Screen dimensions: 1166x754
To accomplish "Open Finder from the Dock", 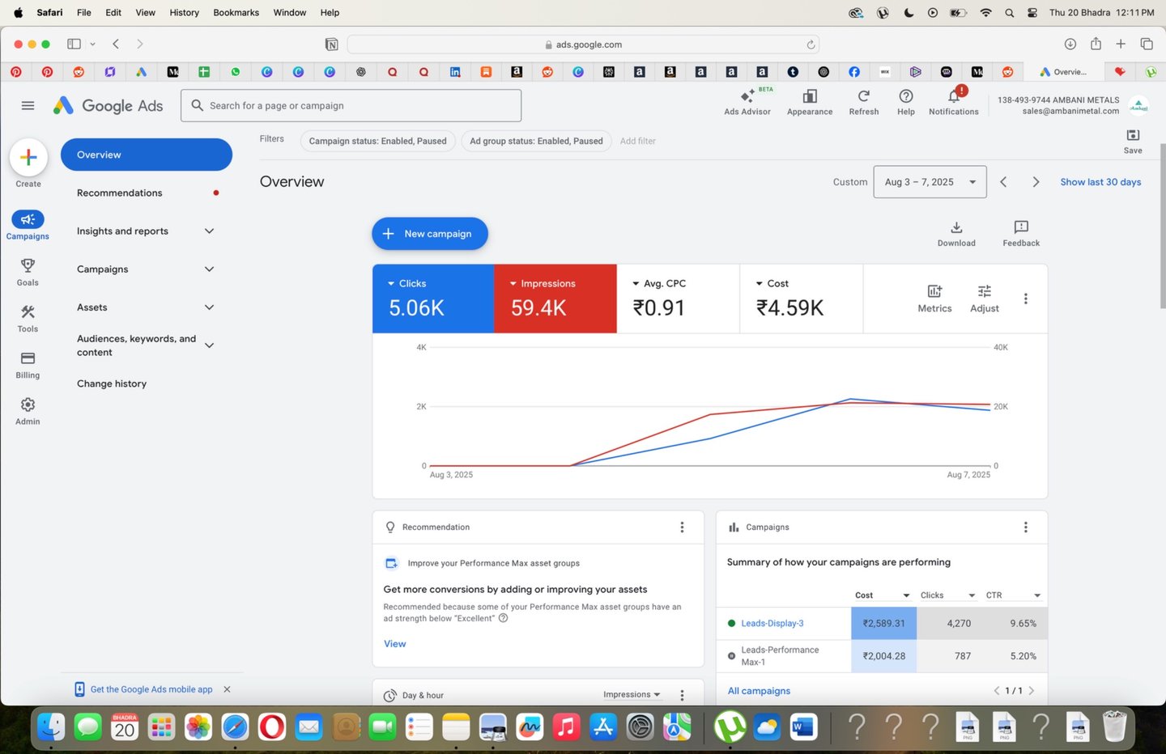I will click(x=51, y=726).
